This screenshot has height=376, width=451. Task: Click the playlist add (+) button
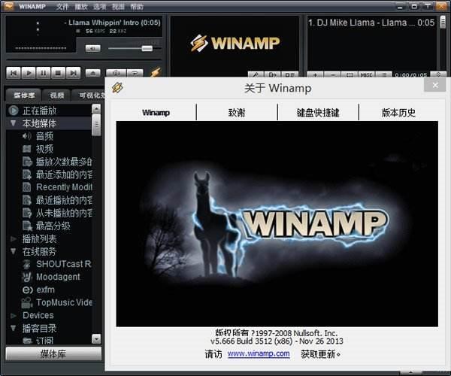315,74
